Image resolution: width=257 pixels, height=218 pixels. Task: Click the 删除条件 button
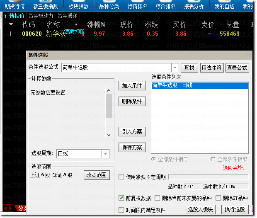pos(132,101)
